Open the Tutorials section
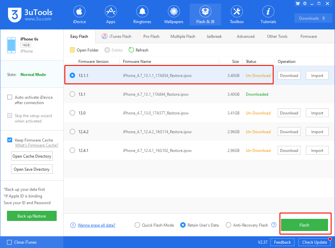This screenshot has width=335, height=248. (x=268, y=14)
